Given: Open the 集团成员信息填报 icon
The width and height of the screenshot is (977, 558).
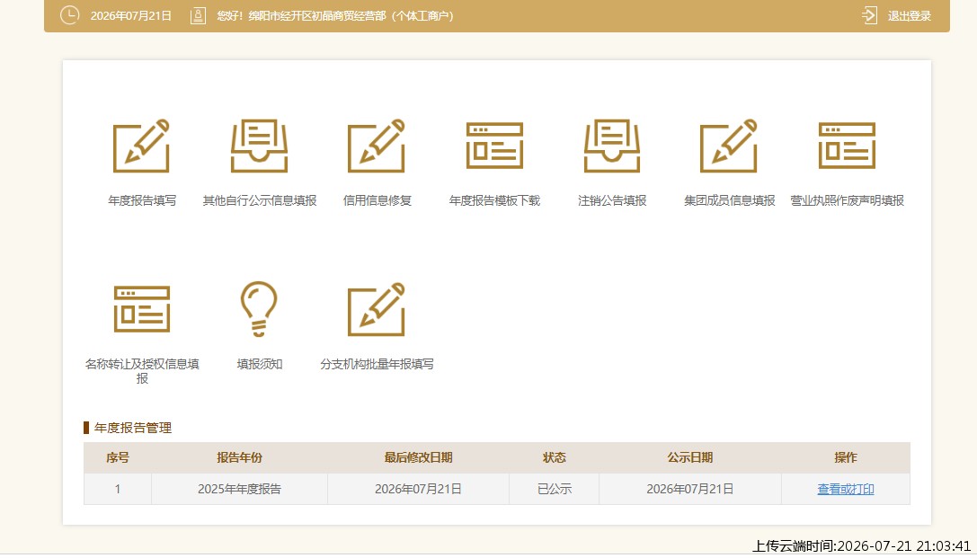Looking at the screenshot, I should (729, 146).
